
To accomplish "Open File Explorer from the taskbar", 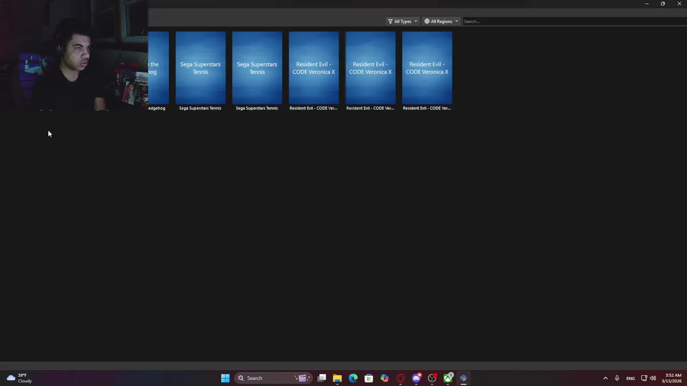I will point(337,378).
